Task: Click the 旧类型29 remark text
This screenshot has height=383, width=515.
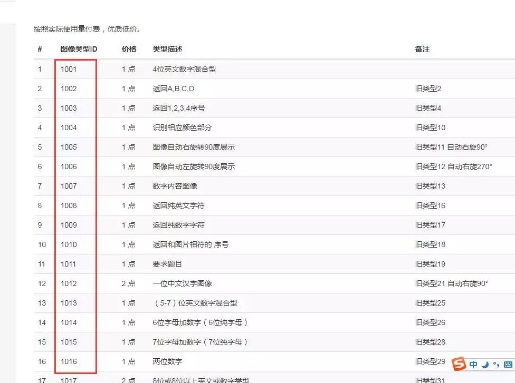Action: (431, 361)
